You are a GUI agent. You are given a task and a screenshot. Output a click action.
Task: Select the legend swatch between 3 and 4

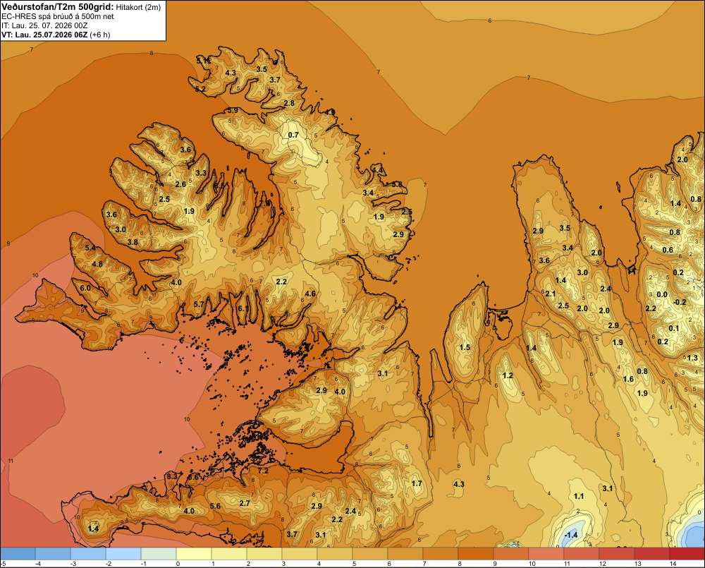(300, 554)
